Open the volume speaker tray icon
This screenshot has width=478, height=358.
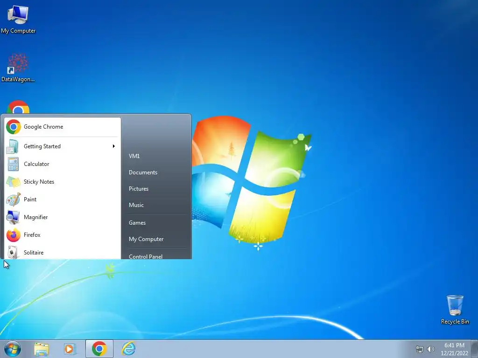coord(430,349)
